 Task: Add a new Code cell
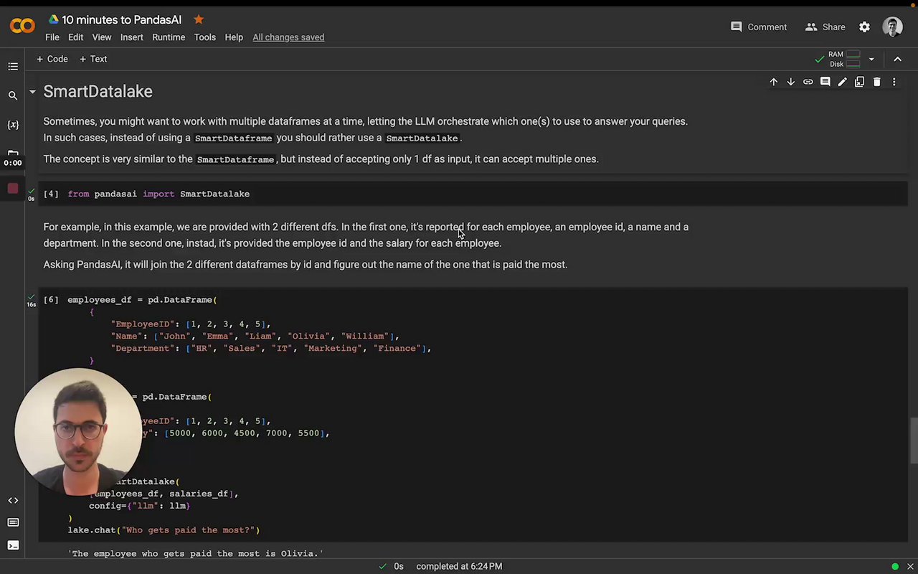(x=52, y=59)
